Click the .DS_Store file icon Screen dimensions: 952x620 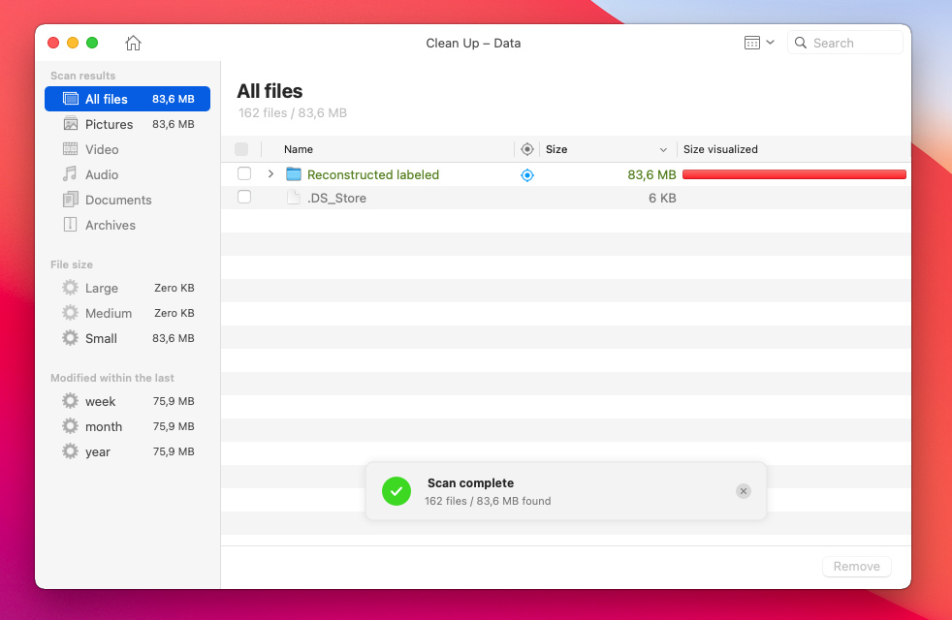294,198
